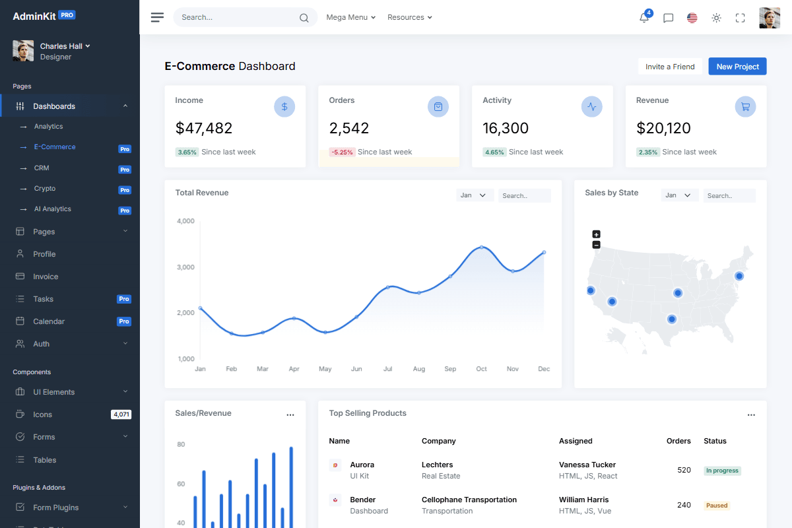
Task: Click the search magnifier icon
Action: click(x=304, y=18)
